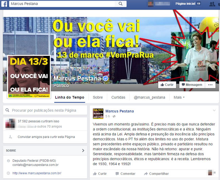220x180 pixels.
Task: Focus Procurar por publicações nesta Página field
Action: pos(45,110)
